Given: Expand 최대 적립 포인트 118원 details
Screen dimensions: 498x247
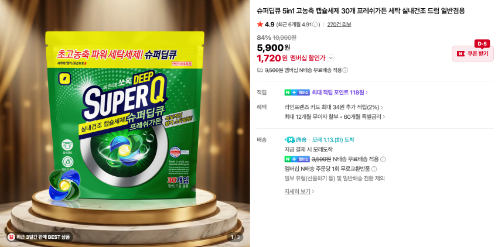Looking at the screenshot, I should (340, 92).
